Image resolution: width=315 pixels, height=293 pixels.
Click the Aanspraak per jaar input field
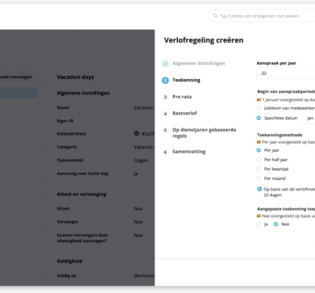[286, 73]
